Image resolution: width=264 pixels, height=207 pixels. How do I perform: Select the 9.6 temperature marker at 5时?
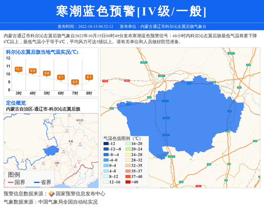click(47, 73)
